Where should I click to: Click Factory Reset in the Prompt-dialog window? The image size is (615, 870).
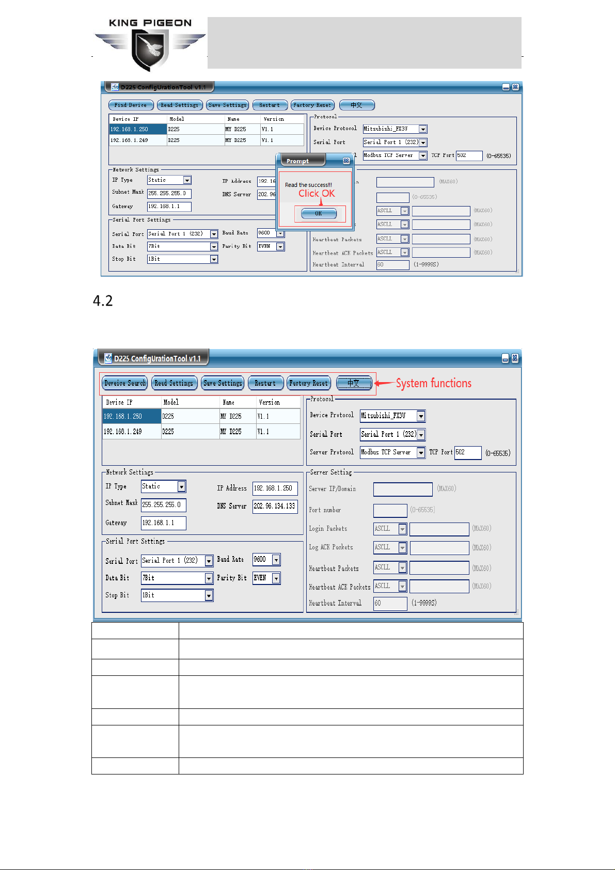pyautogui.click(x=312, y=105)
